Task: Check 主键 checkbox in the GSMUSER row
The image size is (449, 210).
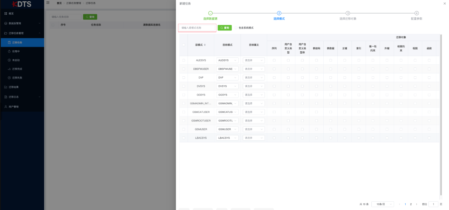Action: (345, 129)
